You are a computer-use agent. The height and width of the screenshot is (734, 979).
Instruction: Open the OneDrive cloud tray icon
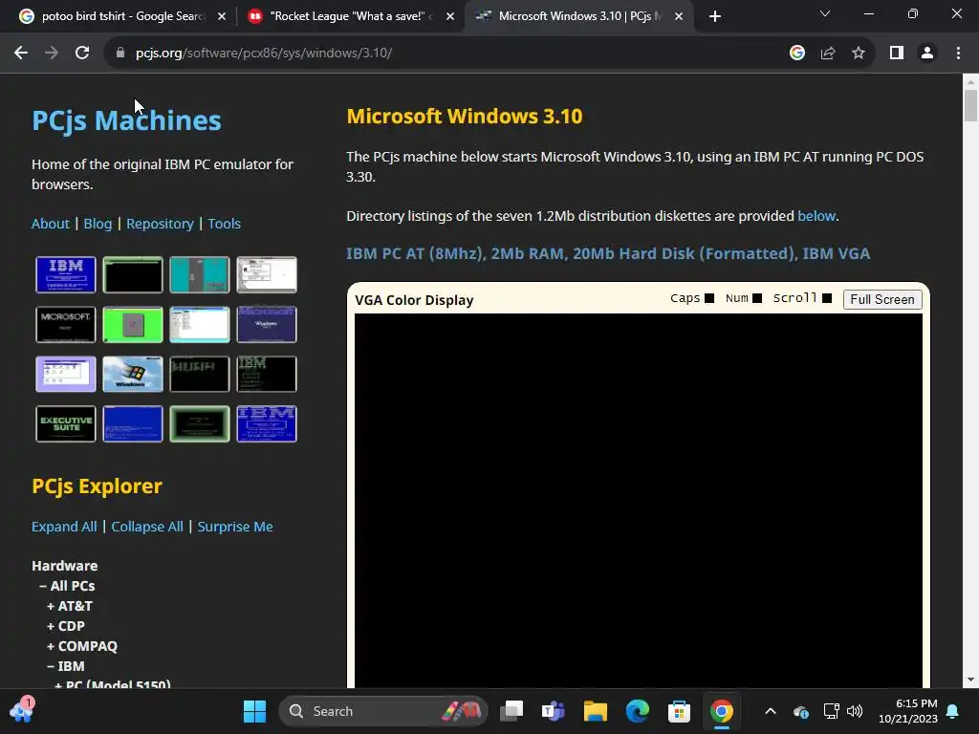[801, 711]
